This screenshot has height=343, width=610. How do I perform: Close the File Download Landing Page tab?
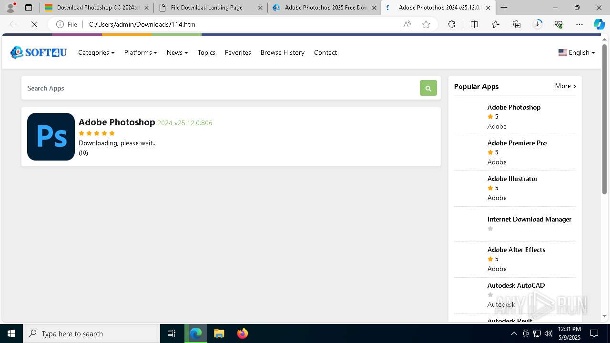click(260, 8)
